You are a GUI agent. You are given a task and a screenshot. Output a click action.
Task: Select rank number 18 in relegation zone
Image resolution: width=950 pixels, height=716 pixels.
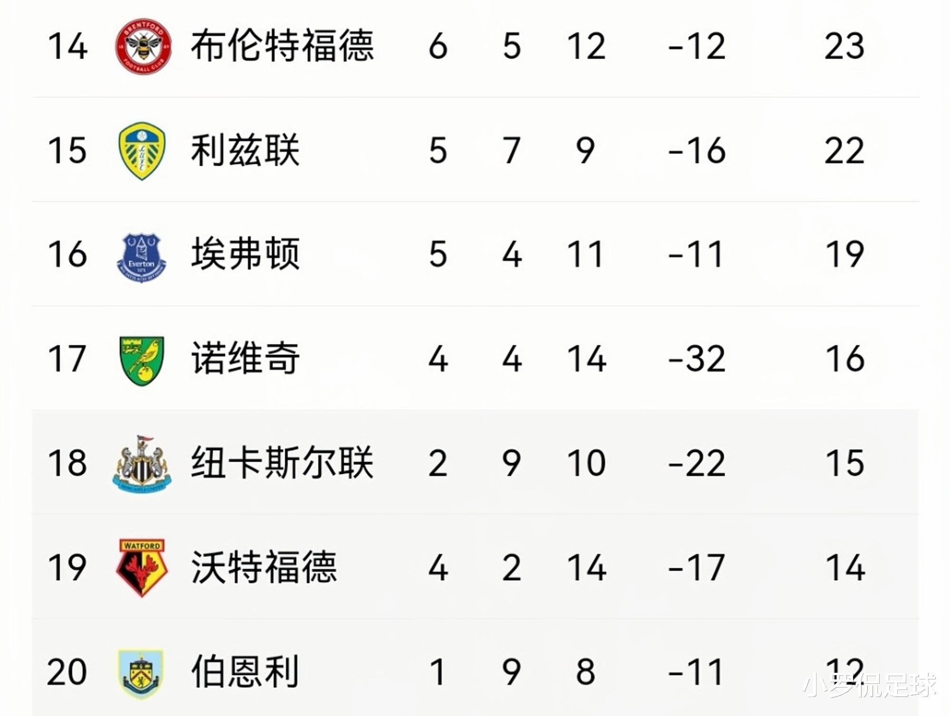67,462
